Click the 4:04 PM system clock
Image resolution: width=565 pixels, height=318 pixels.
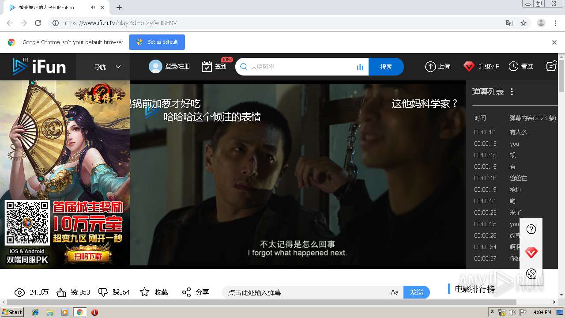(542, 312)
